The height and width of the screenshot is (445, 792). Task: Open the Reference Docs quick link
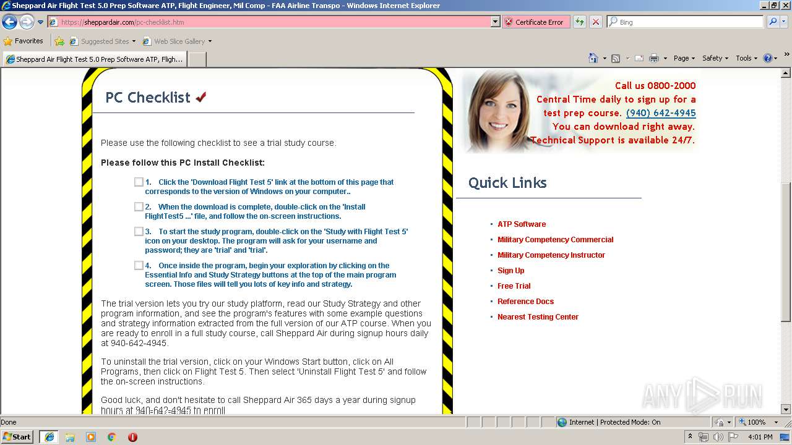point(526,301)
